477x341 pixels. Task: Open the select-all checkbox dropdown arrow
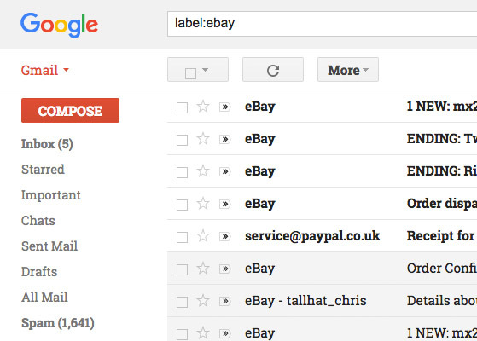(206, 70)
